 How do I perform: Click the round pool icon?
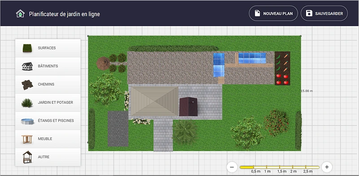tap(27, 121)
